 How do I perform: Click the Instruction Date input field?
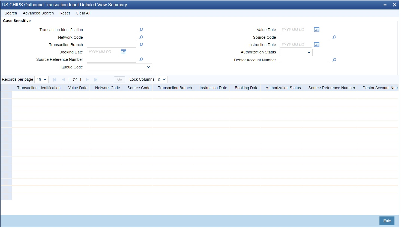[x=295, y=45]
